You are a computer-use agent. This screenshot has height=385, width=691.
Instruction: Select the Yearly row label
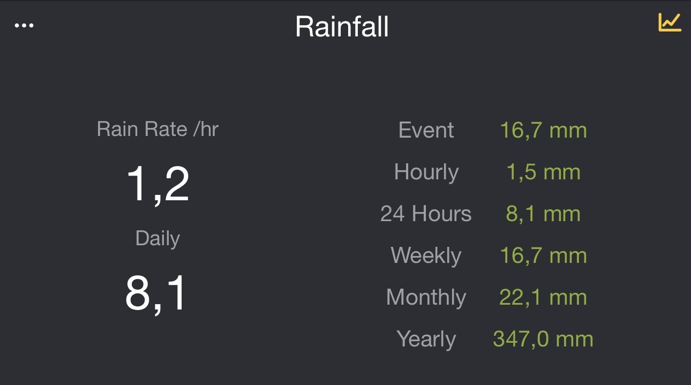426,339
